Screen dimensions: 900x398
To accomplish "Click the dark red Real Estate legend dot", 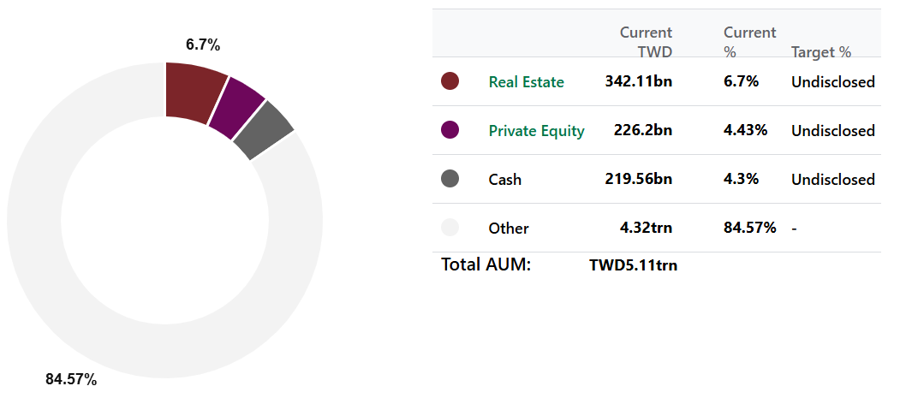I will [450, 81].
